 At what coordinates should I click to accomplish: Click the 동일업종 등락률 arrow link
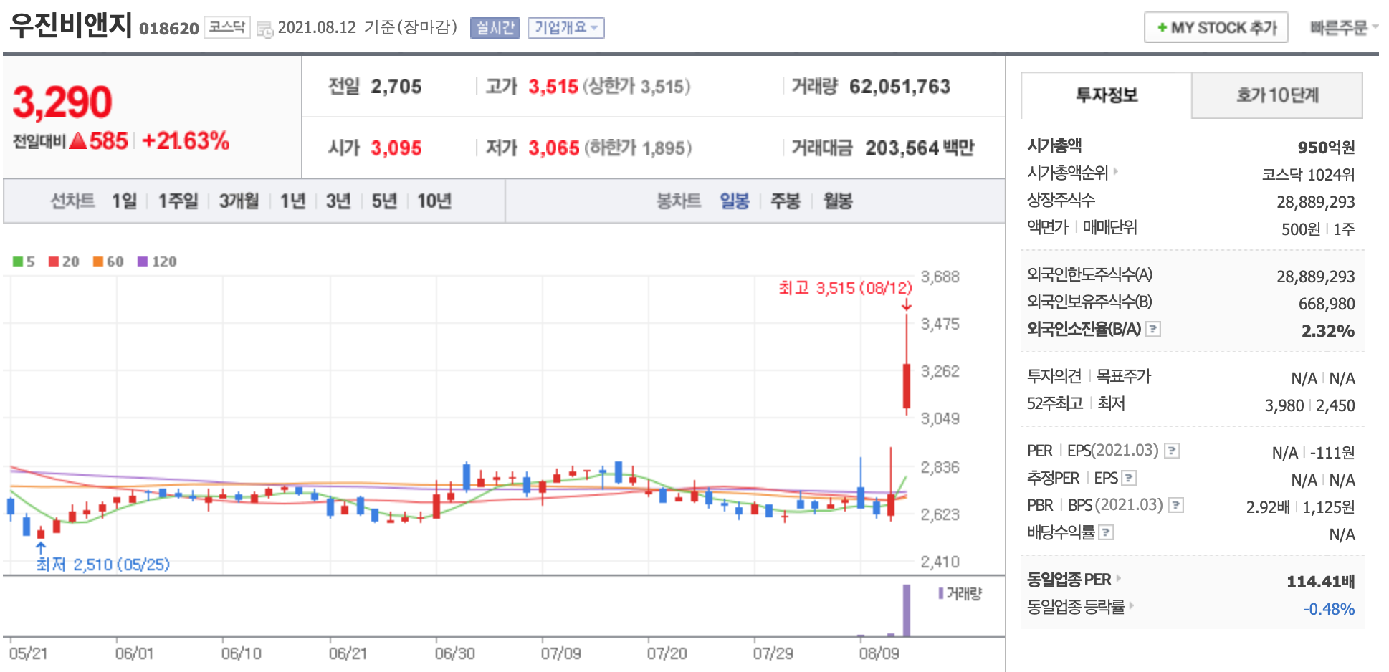[x=1132, y=605]
